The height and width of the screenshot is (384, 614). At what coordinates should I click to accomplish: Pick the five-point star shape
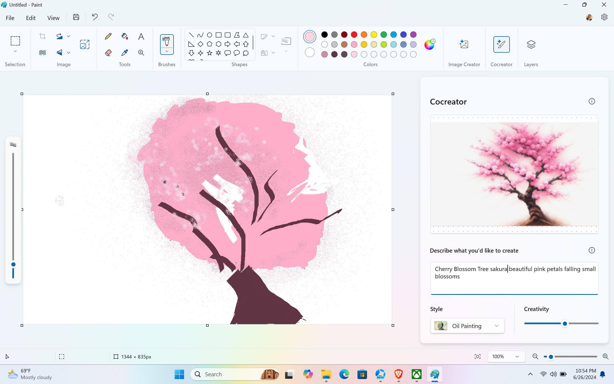coord(209,53)
